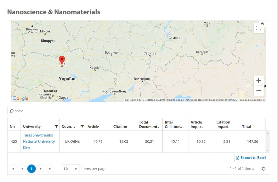Click the Chișinău city label on map
The height and width of the screenshot is (182, 278).
pos(46,97)
